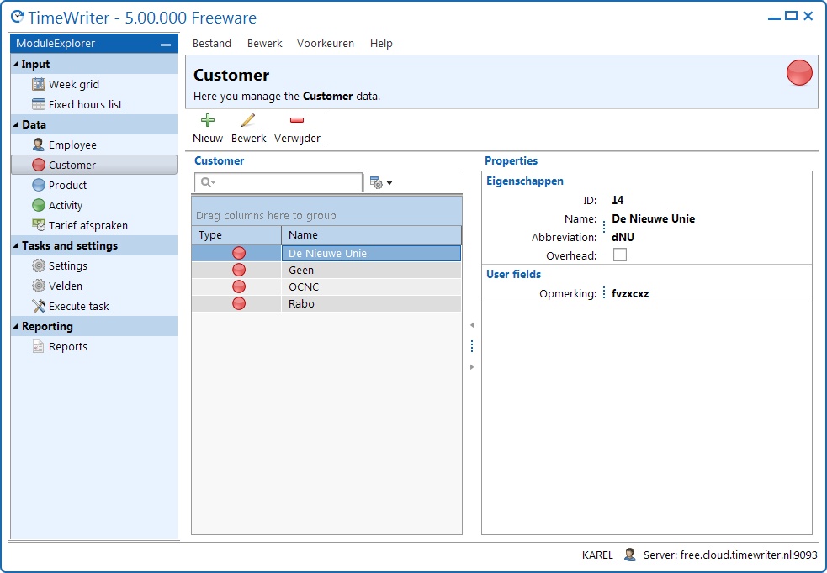The image size is (827, 573).
Task: Toggle the Overhead checkbox
Action: click(x=620, y=255)
